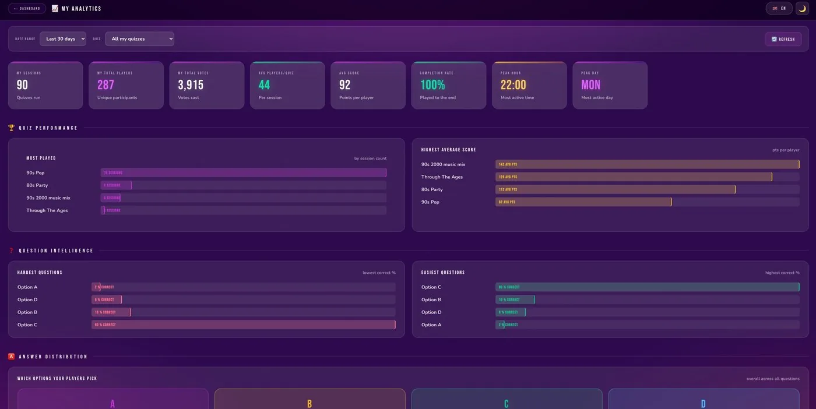
Task: Click the Highest Average Score heading
Action: coord(449,150)
